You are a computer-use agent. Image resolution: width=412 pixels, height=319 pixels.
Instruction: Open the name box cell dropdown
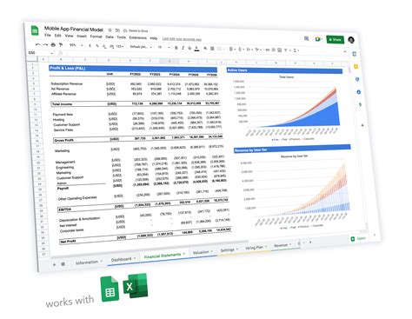tap(52, 53)
